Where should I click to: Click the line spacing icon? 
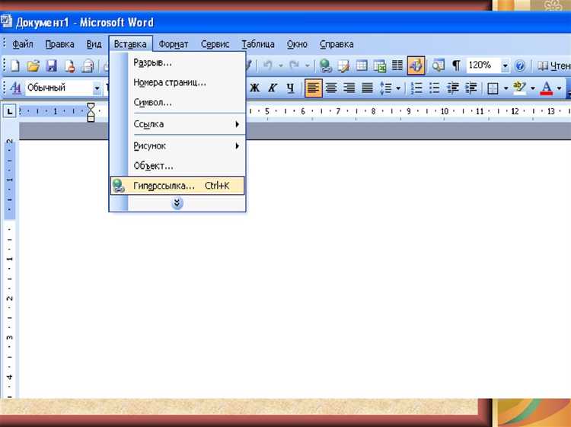[386, 88]
